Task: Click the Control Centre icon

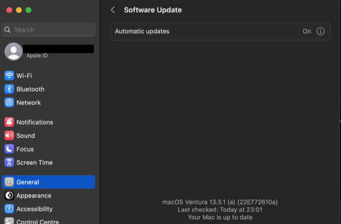Action: [x=9, y=221]
